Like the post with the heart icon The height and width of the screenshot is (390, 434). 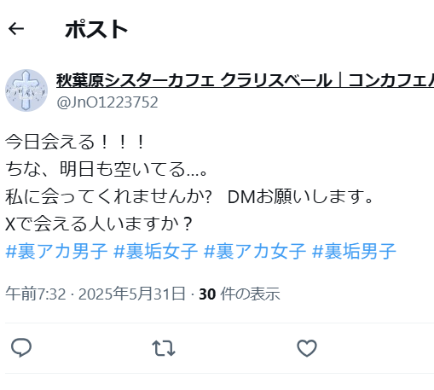(307, 348)
